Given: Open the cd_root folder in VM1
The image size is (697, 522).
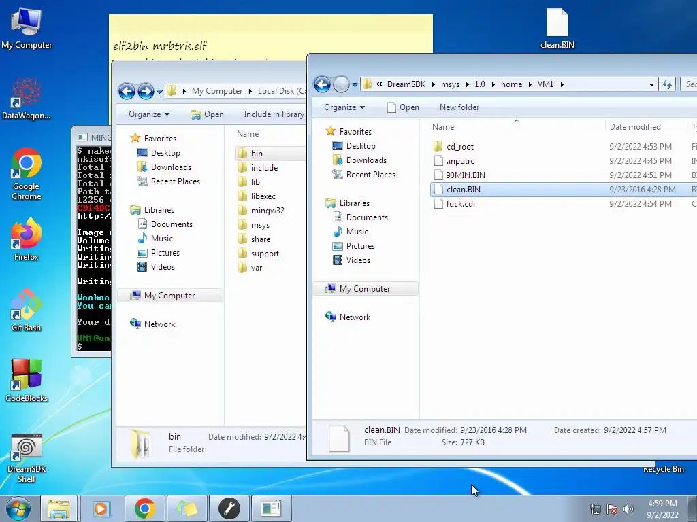Looking at the screenshot, I should tap(459, 147).
